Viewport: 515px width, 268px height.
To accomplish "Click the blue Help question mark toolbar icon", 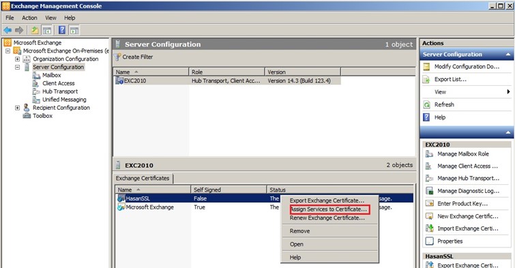I will click(x=62, y=30).
